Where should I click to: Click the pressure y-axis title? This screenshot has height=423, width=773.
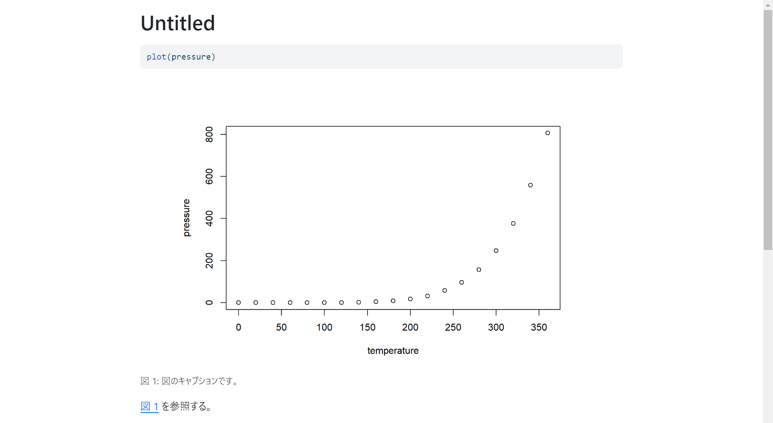coord(186,218)
